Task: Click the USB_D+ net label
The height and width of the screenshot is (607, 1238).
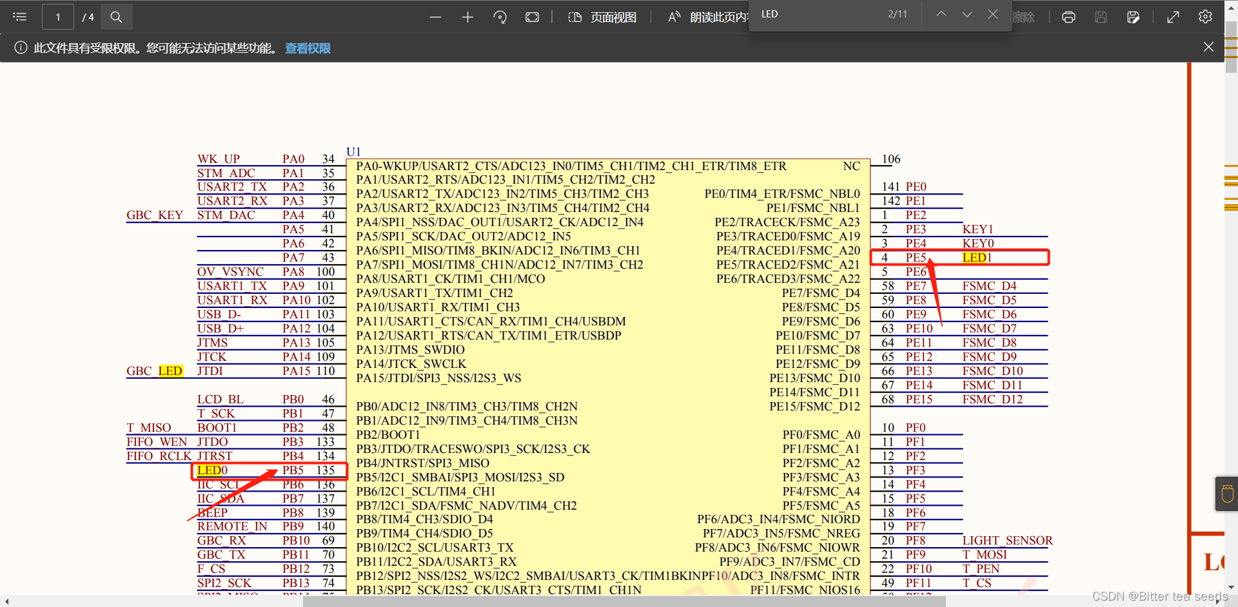Action: pos(221,329)
